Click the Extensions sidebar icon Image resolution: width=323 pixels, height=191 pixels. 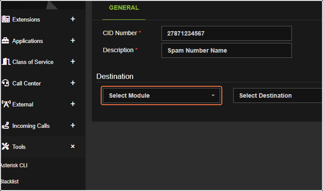click(5, 19)
